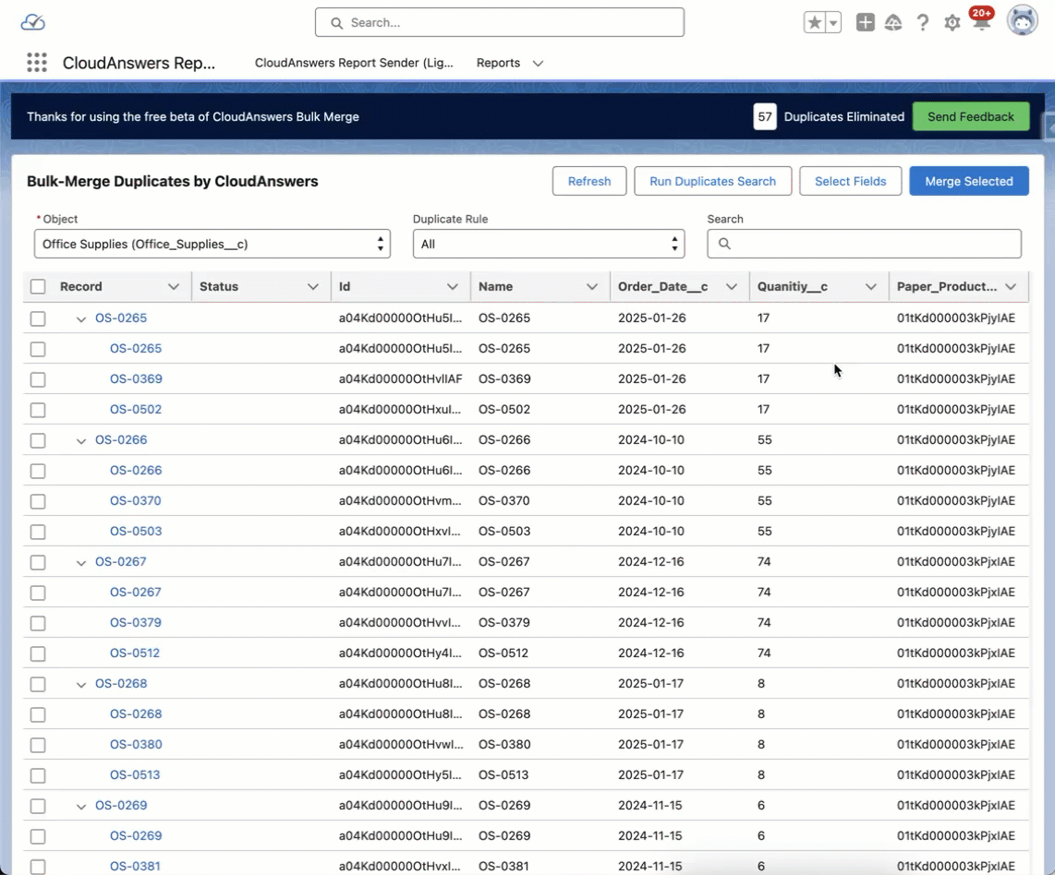
Task: Select the checkbox for record OS-0512
Action: (38, 653)
